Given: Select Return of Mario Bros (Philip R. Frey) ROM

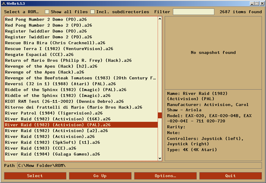Looking at the screenshot, I should pyautogui.click(x=81, y=61).
